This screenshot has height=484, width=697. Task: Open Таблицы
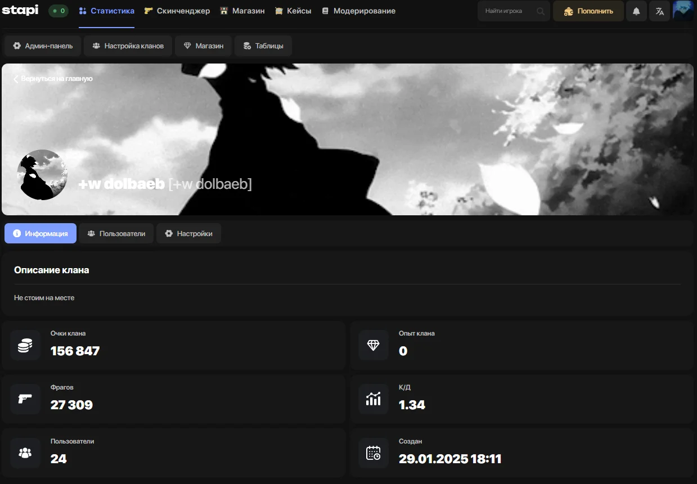click(263, 46)
